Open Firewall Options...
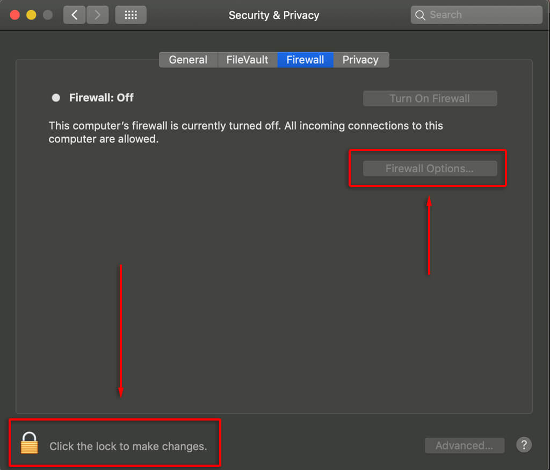 430,169
